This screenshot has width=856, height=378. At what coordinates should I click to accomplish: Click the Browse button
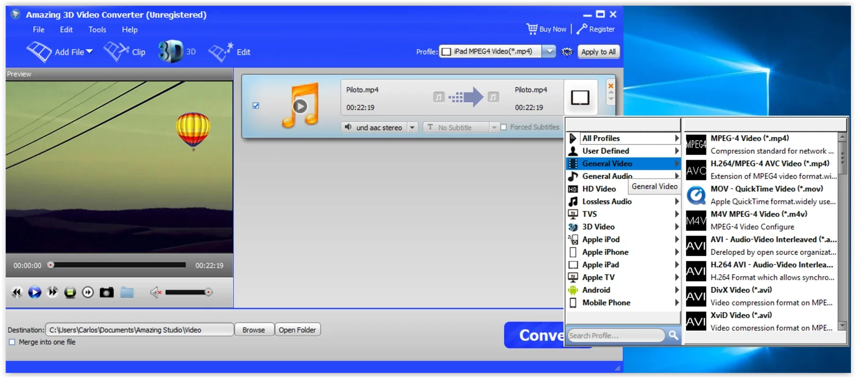pos(254,330)
